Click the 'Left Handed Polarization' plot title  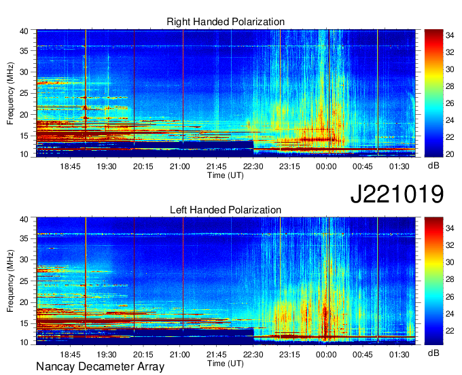point(226,210)
